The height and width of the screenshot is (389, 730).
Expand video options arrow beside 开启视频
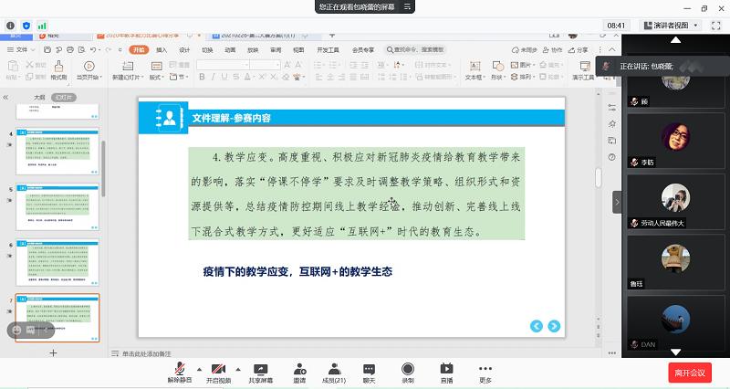pyautogui.click(x=236, y=367)
